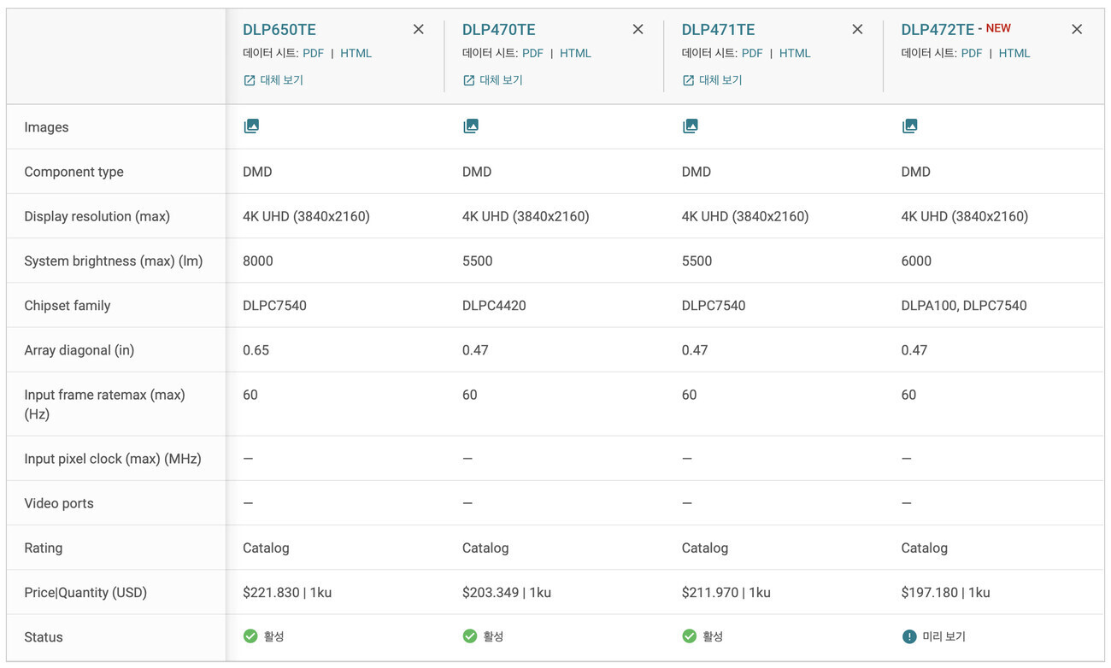Remove DLP650TE column with its X
Screen dimensions: 1111x668
[419, 30]
